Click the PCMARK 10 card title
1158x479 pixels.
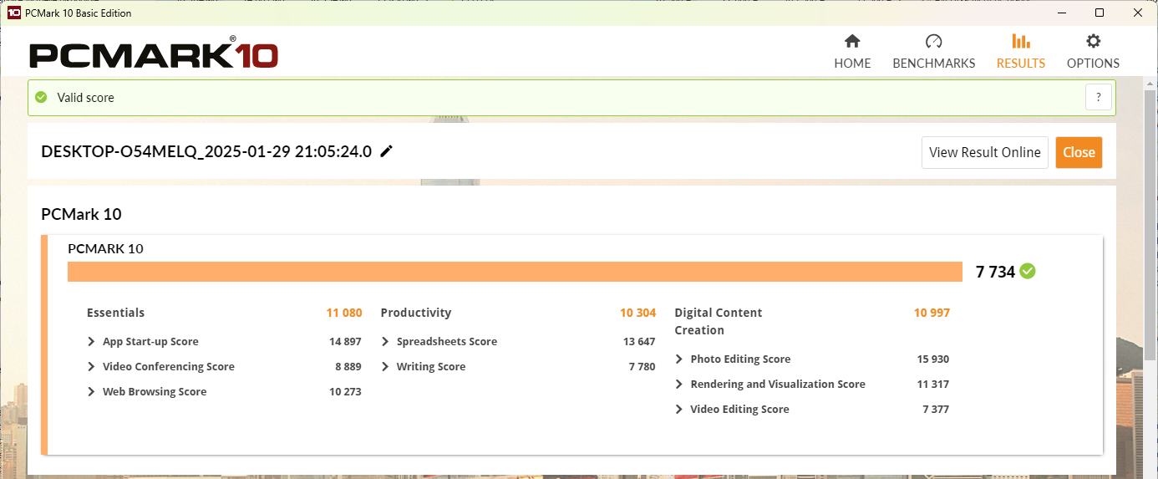(105, 248)
